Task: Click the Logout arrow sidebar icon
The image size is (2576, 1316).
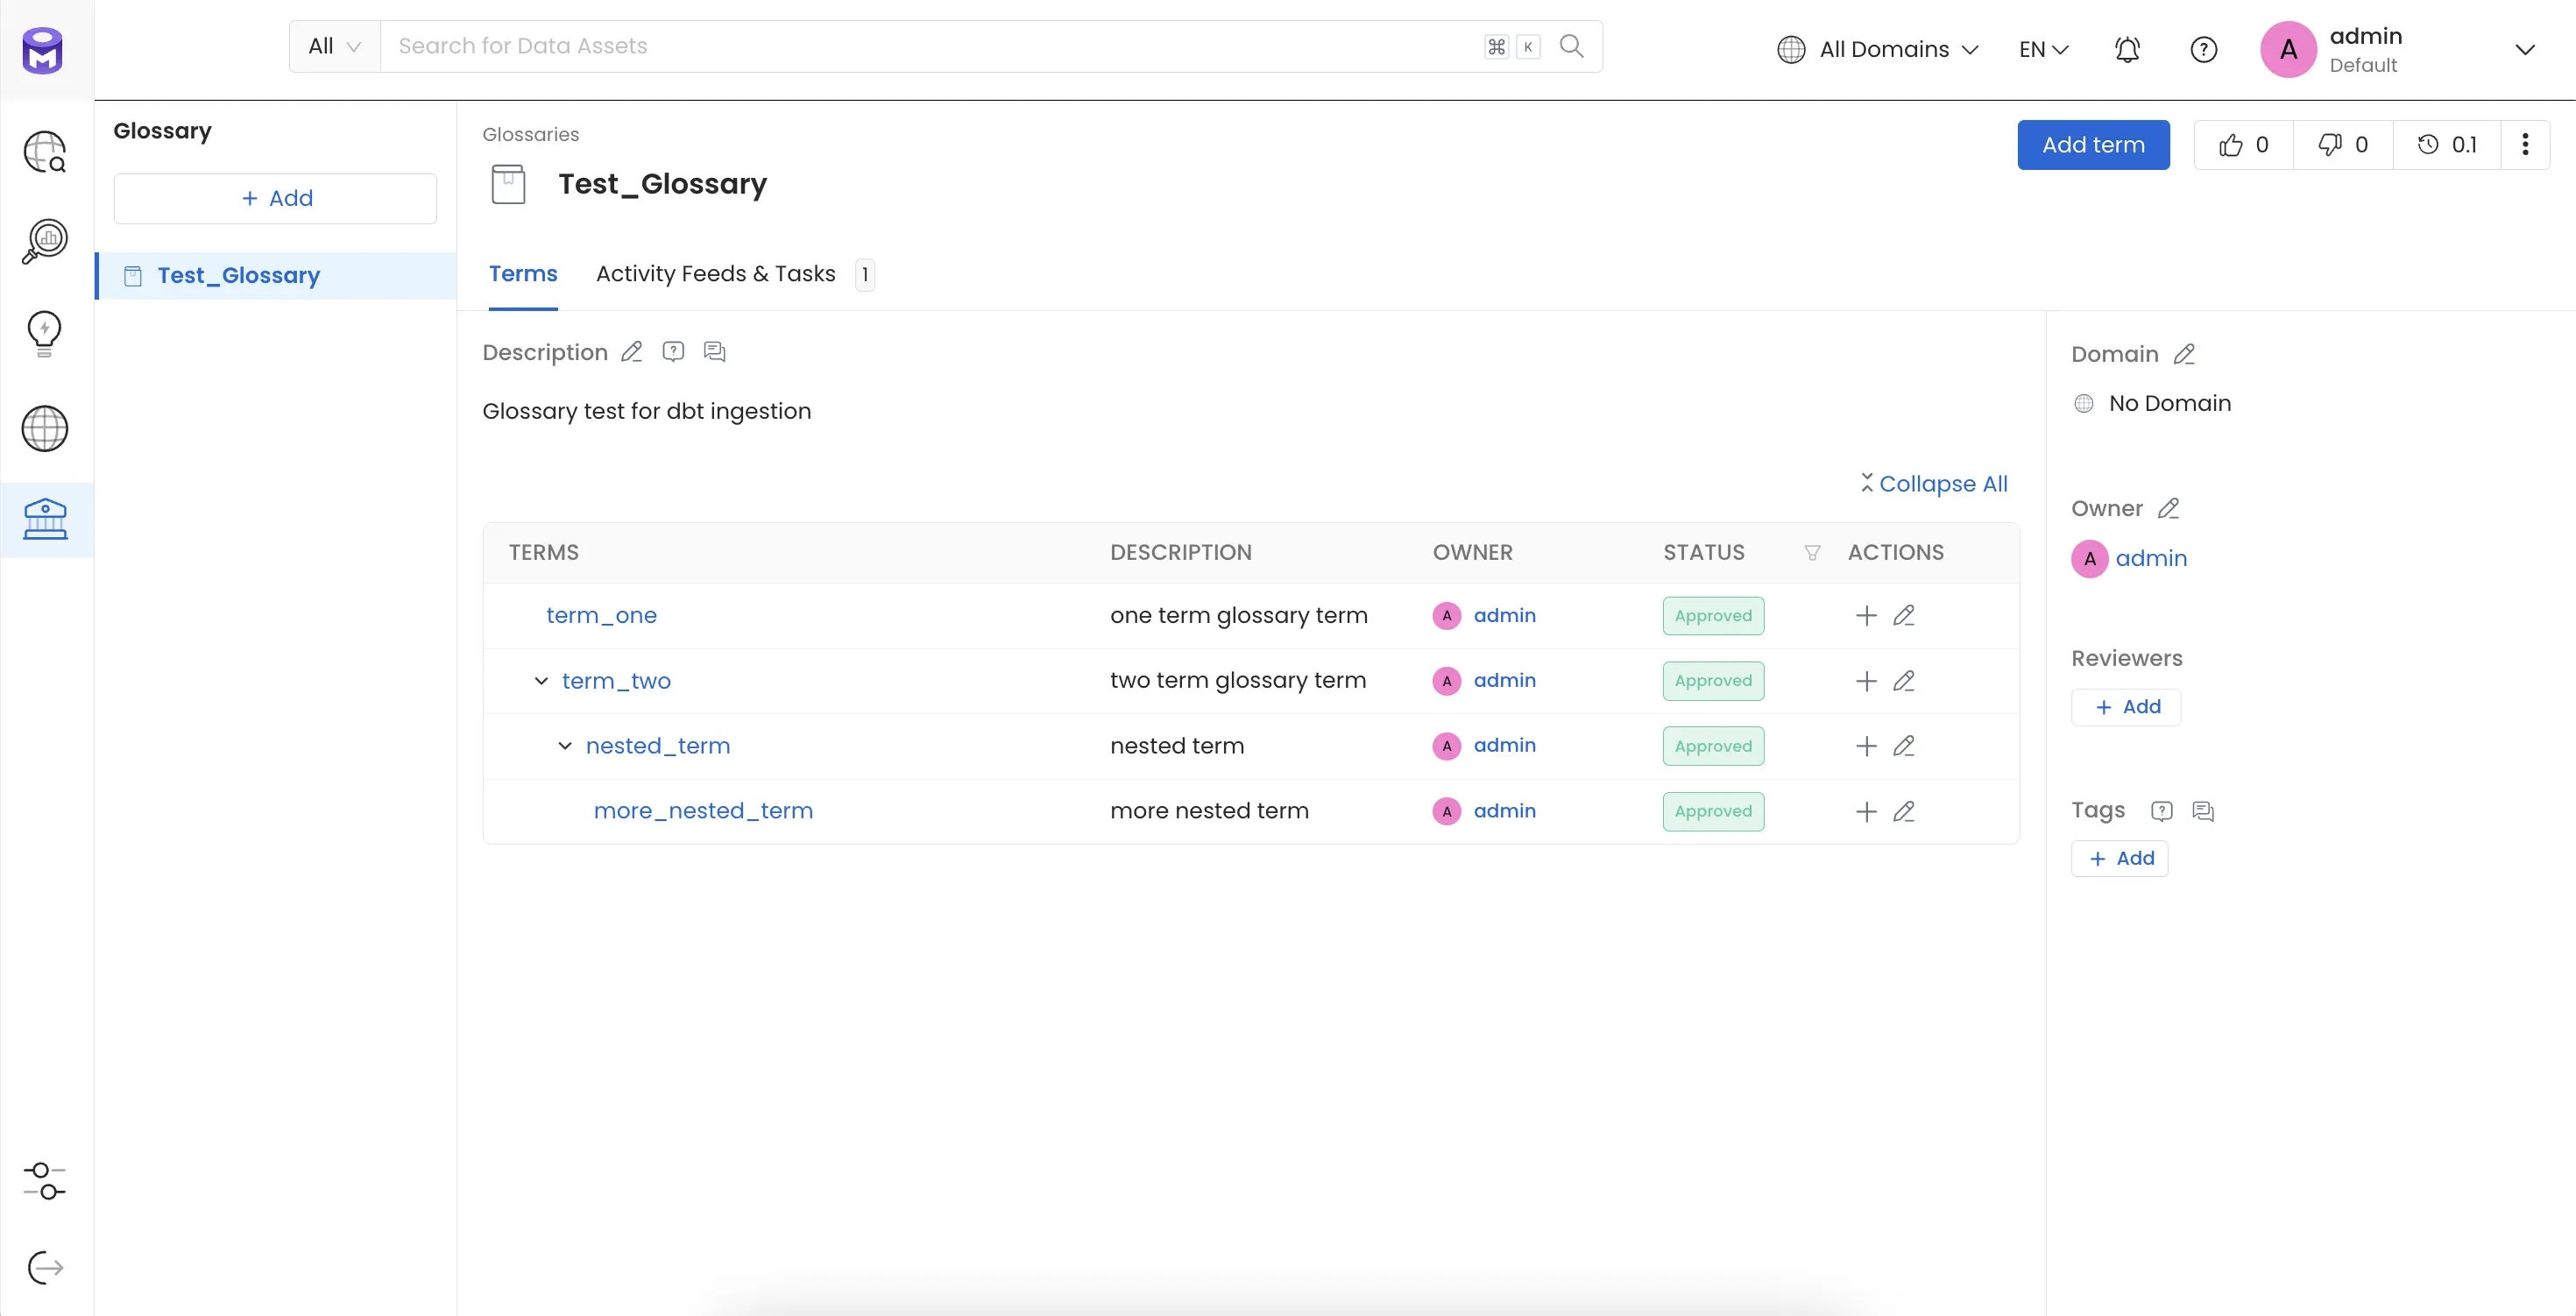Action: [45, 1268]
